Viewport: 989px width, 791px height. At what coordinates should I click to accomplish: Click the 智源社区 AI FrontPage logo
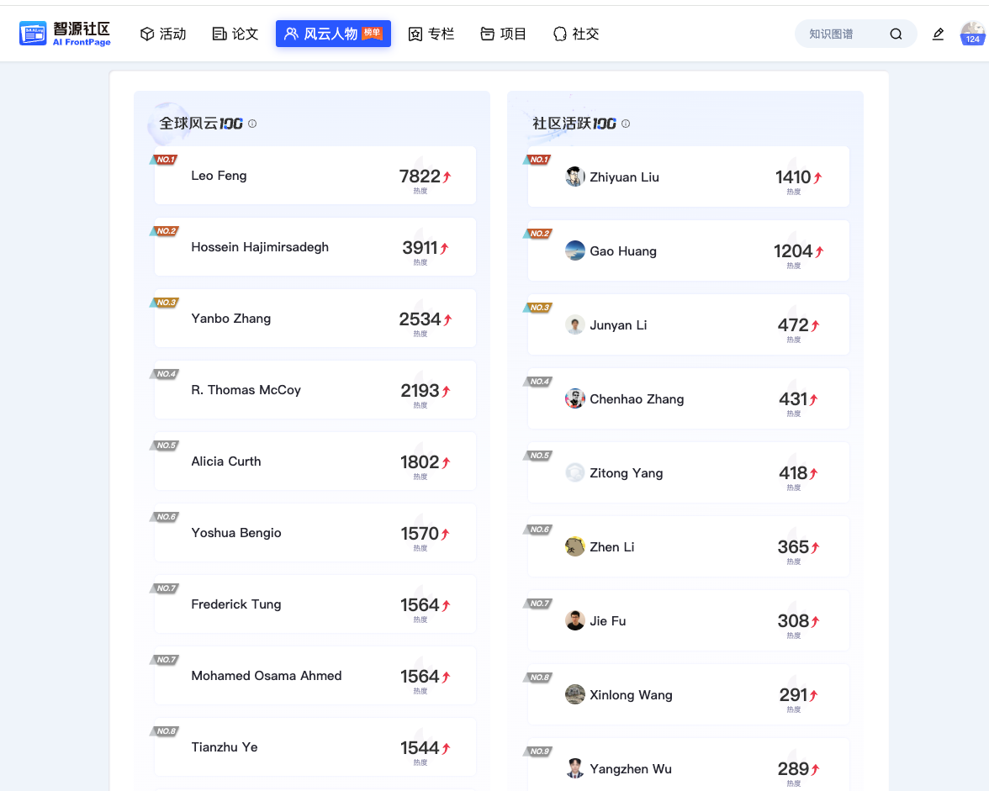pyautogui.click(x=65, y=34)
